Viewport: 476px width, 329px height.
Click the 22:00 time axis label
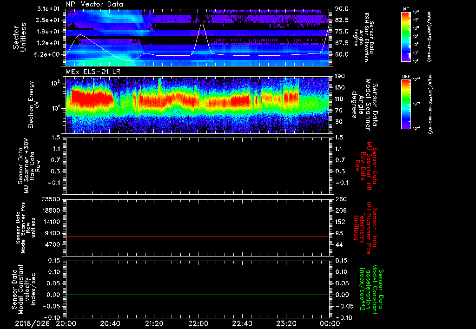click(198, 324)
